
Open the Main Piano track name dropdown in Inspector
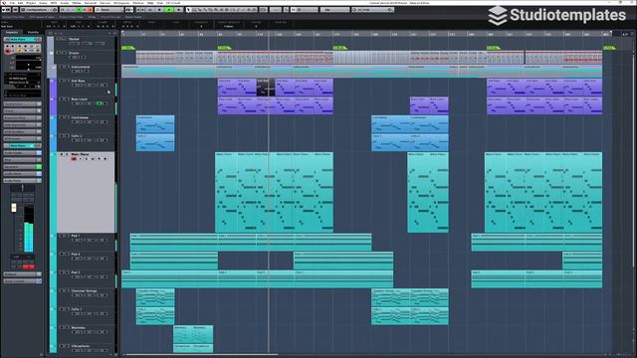22,40
